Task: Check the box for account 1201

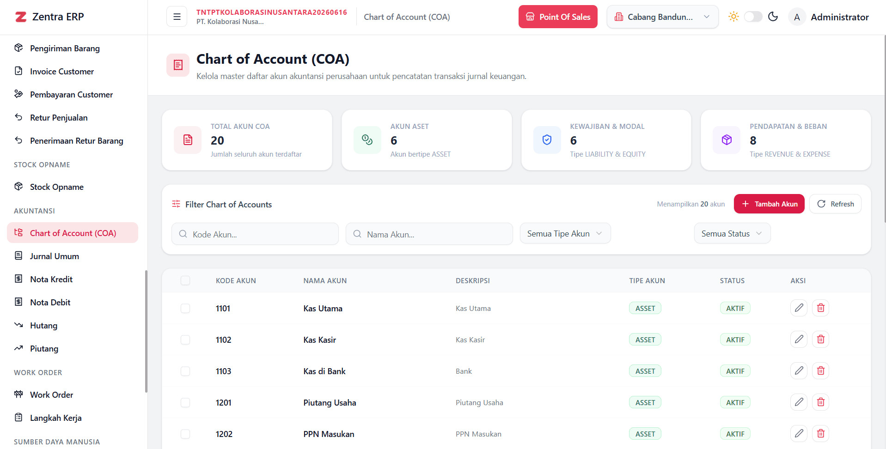Action: [185, 402]
